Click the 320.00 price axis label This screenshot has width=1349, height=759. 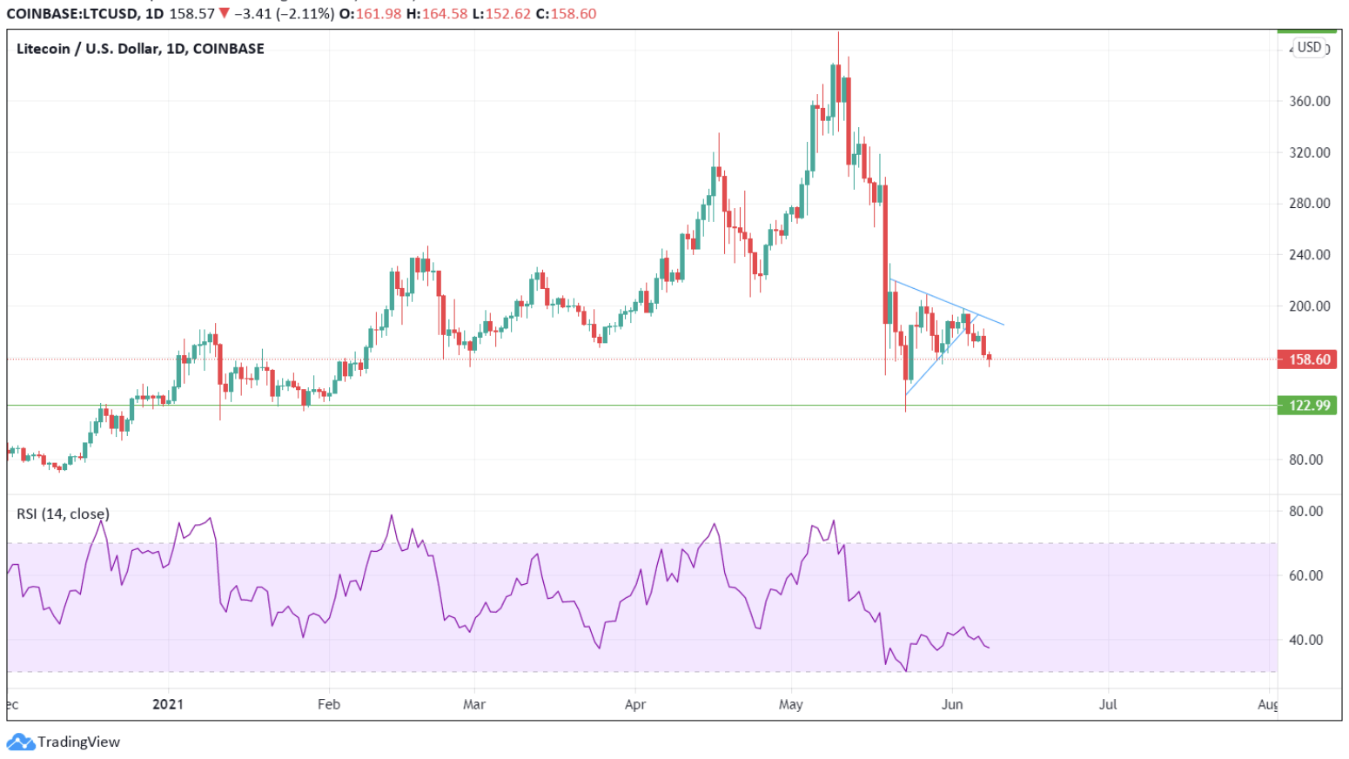tap(1309, 152)
